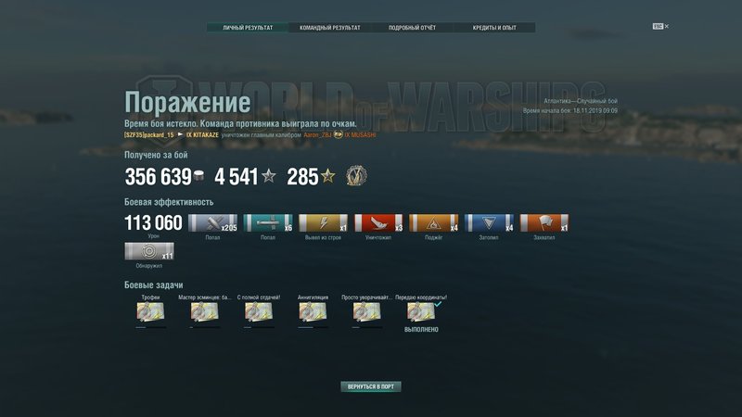Click the main battery hits ribbon x205
Viewport: 742px width, 417px height.
point(212,222)
